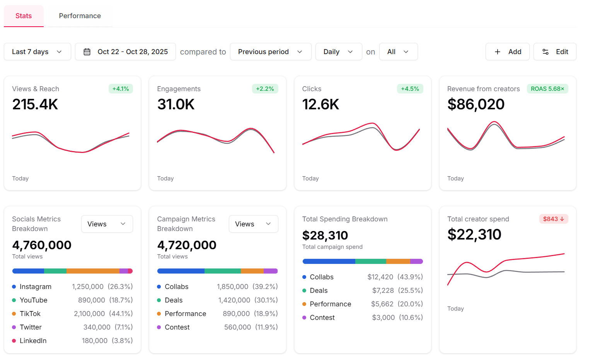Open Campaign Metrics Views dropdown
The width and height of the screenshot is (595, 362).
point(253,224)
